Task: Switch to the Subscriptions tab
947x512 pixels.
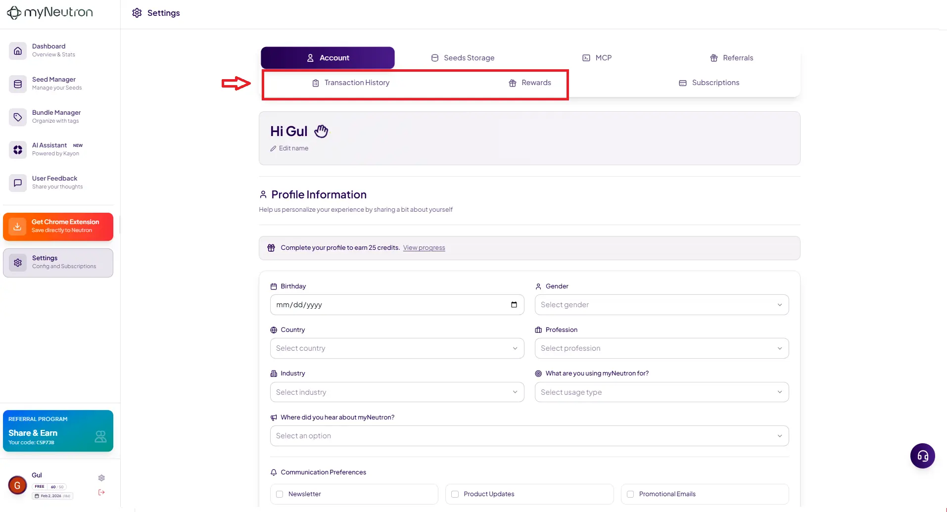Action: pyautogui.click(x=709, y=83)
